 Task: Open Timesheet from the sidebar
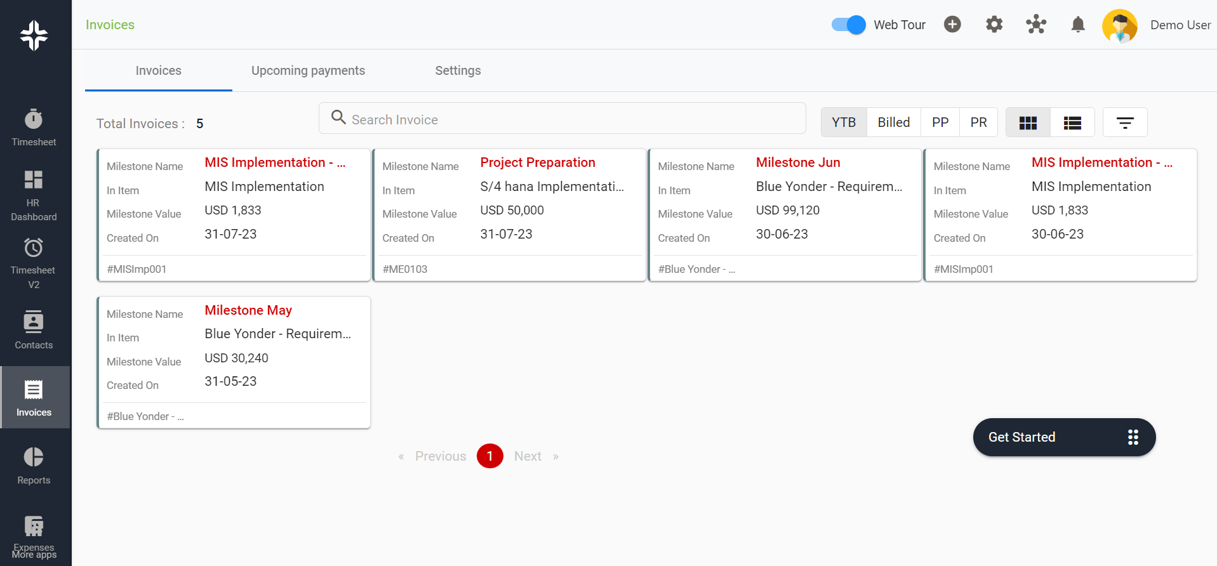34,128
